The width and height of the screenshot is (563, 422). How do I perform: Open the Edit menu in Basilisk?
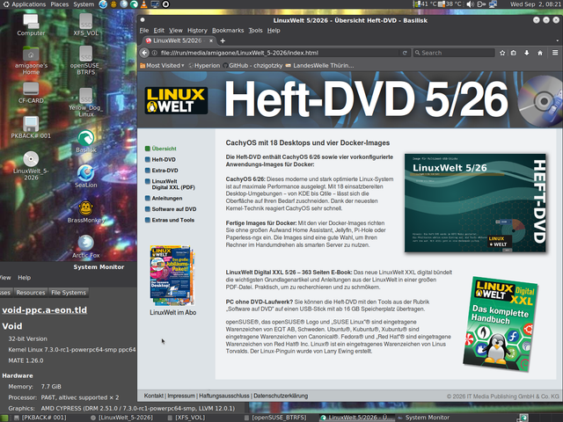pos(158,31)
